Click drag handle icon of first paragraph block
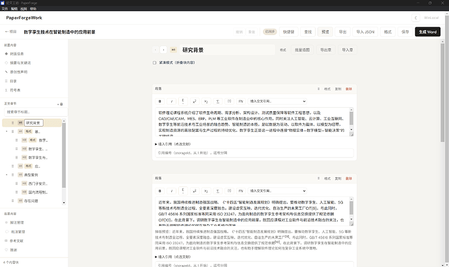The image size is (449, 267). click(318, 89)
